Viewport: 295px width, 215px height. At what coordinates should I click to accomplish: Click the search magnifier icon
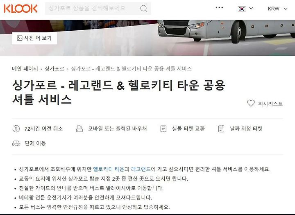coord(143,8)
